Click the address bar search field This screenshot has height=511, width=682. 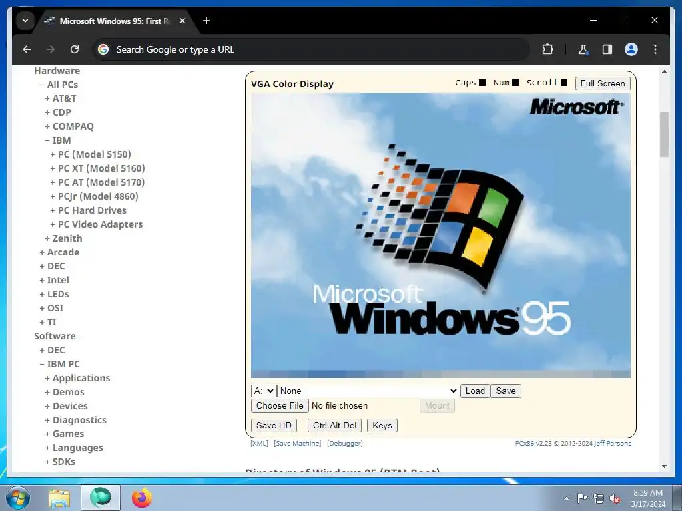(311, 49)
